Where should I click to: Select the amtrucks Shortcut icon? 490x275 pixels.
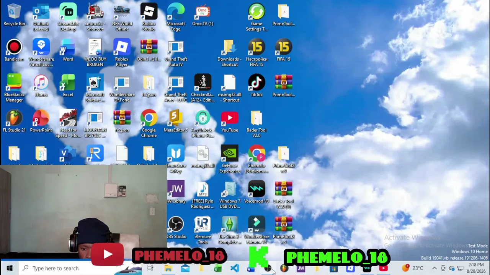click(95, 18)
